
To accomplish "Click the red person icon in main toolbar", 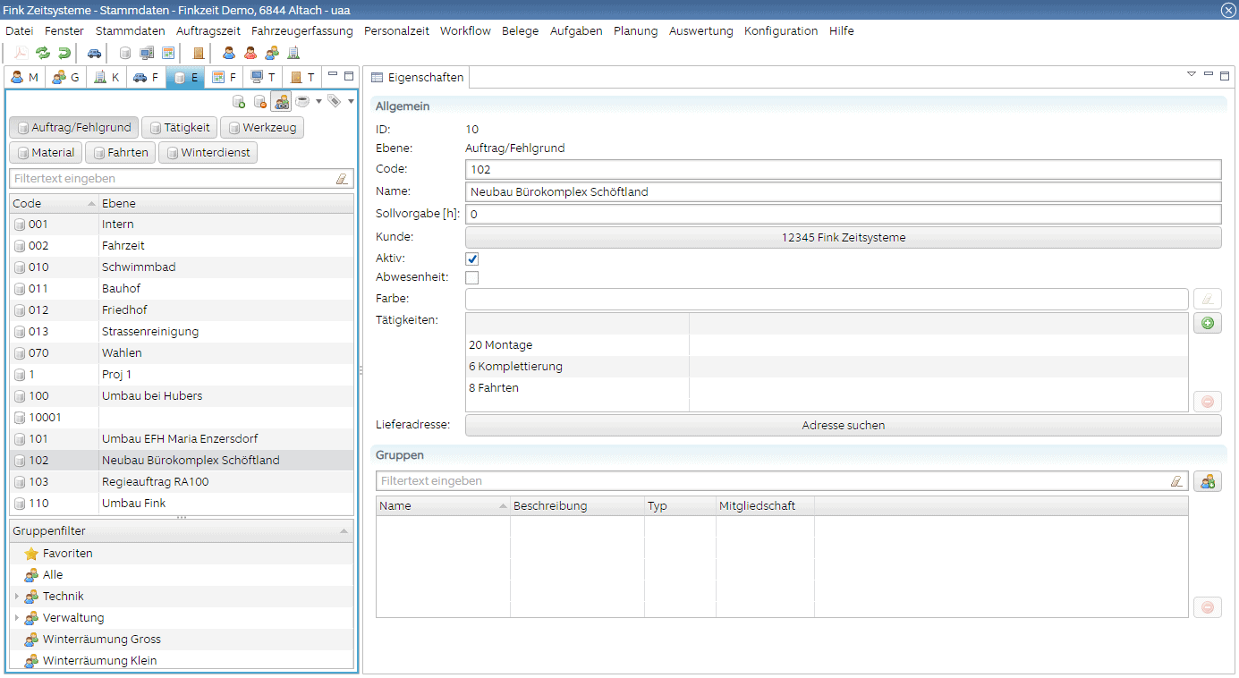I will (250, 53).
